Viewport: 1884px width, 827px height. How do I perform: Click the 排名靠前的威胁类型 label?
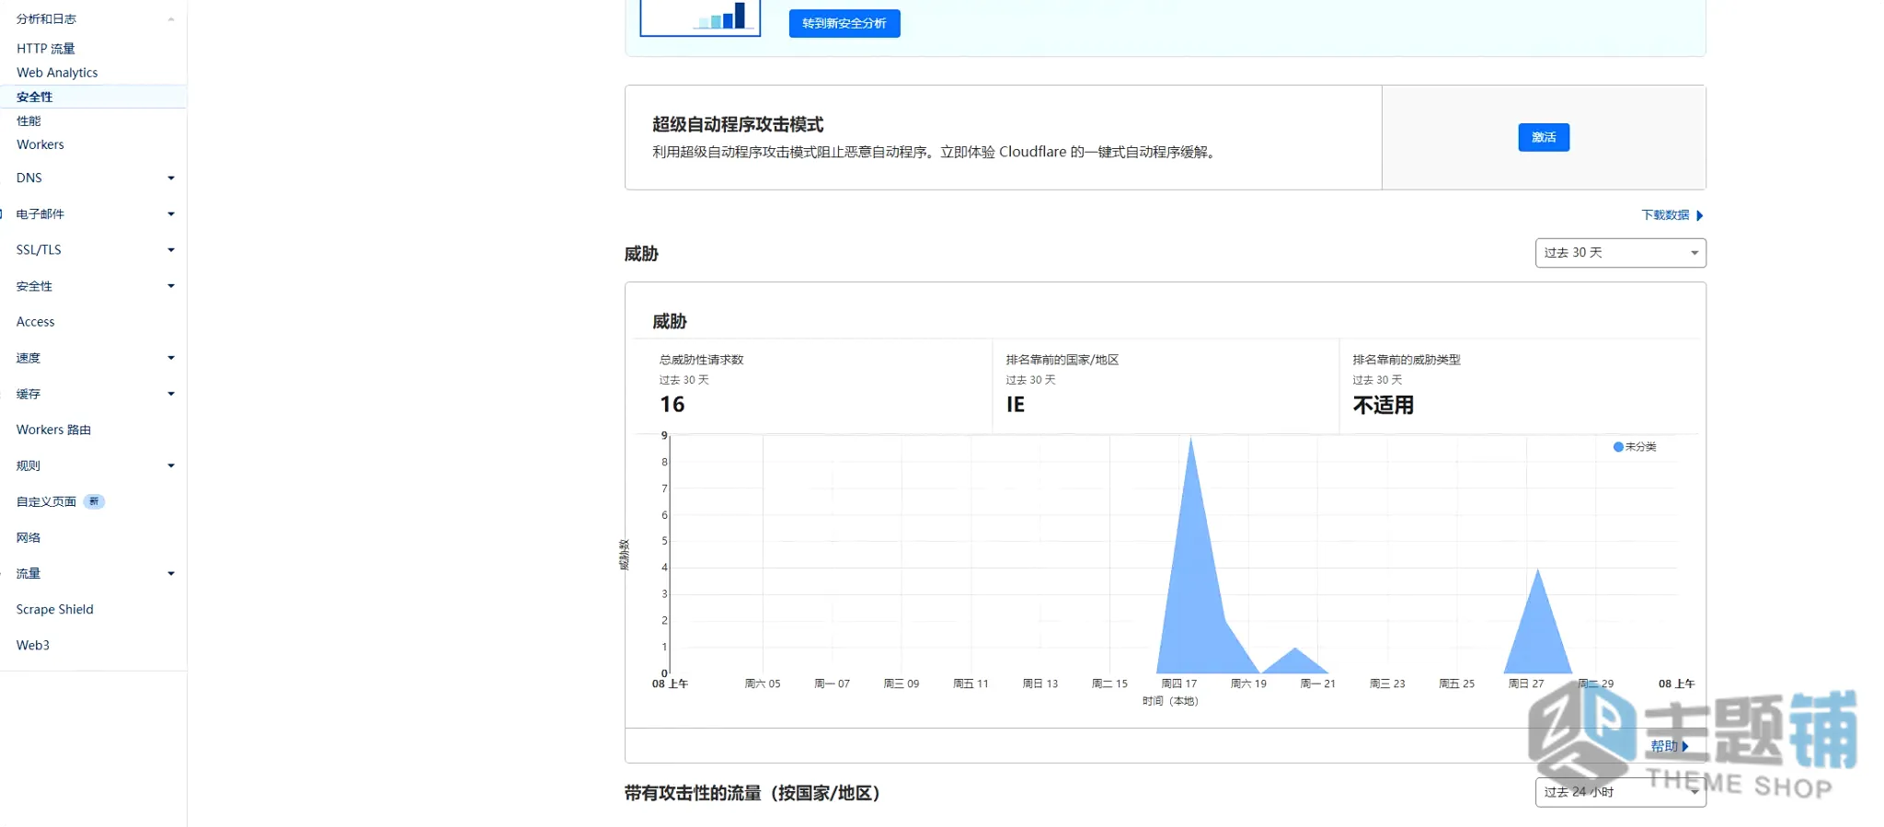point(1407,360)
